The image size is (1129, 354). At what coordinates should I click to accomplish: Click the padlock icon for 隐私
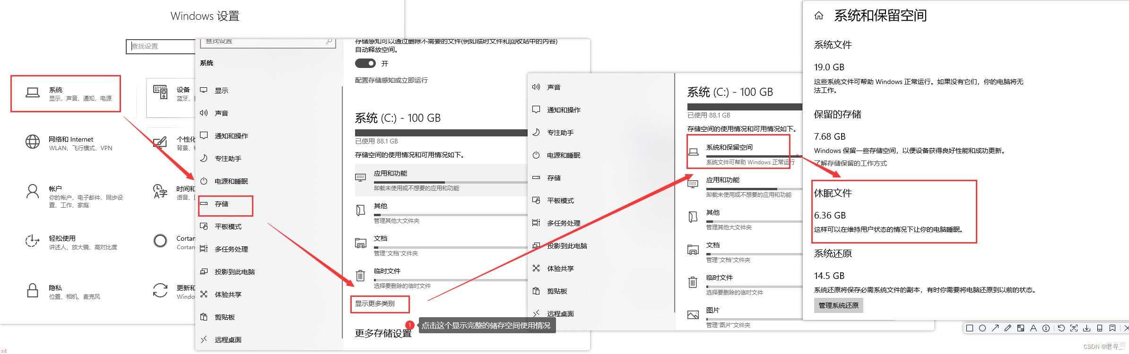(x=33, y=290)
